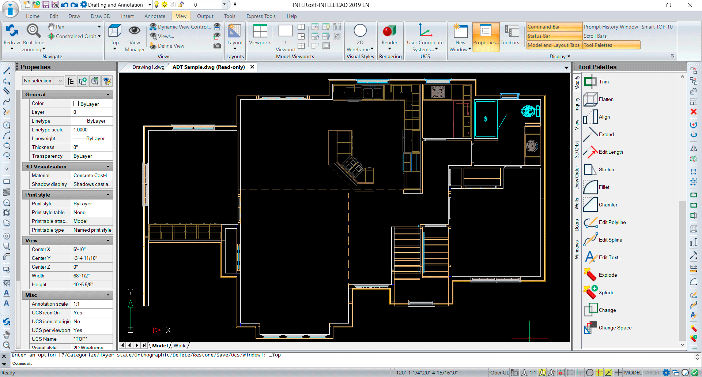Click the Views... button
702x377 pixels.
162,36
